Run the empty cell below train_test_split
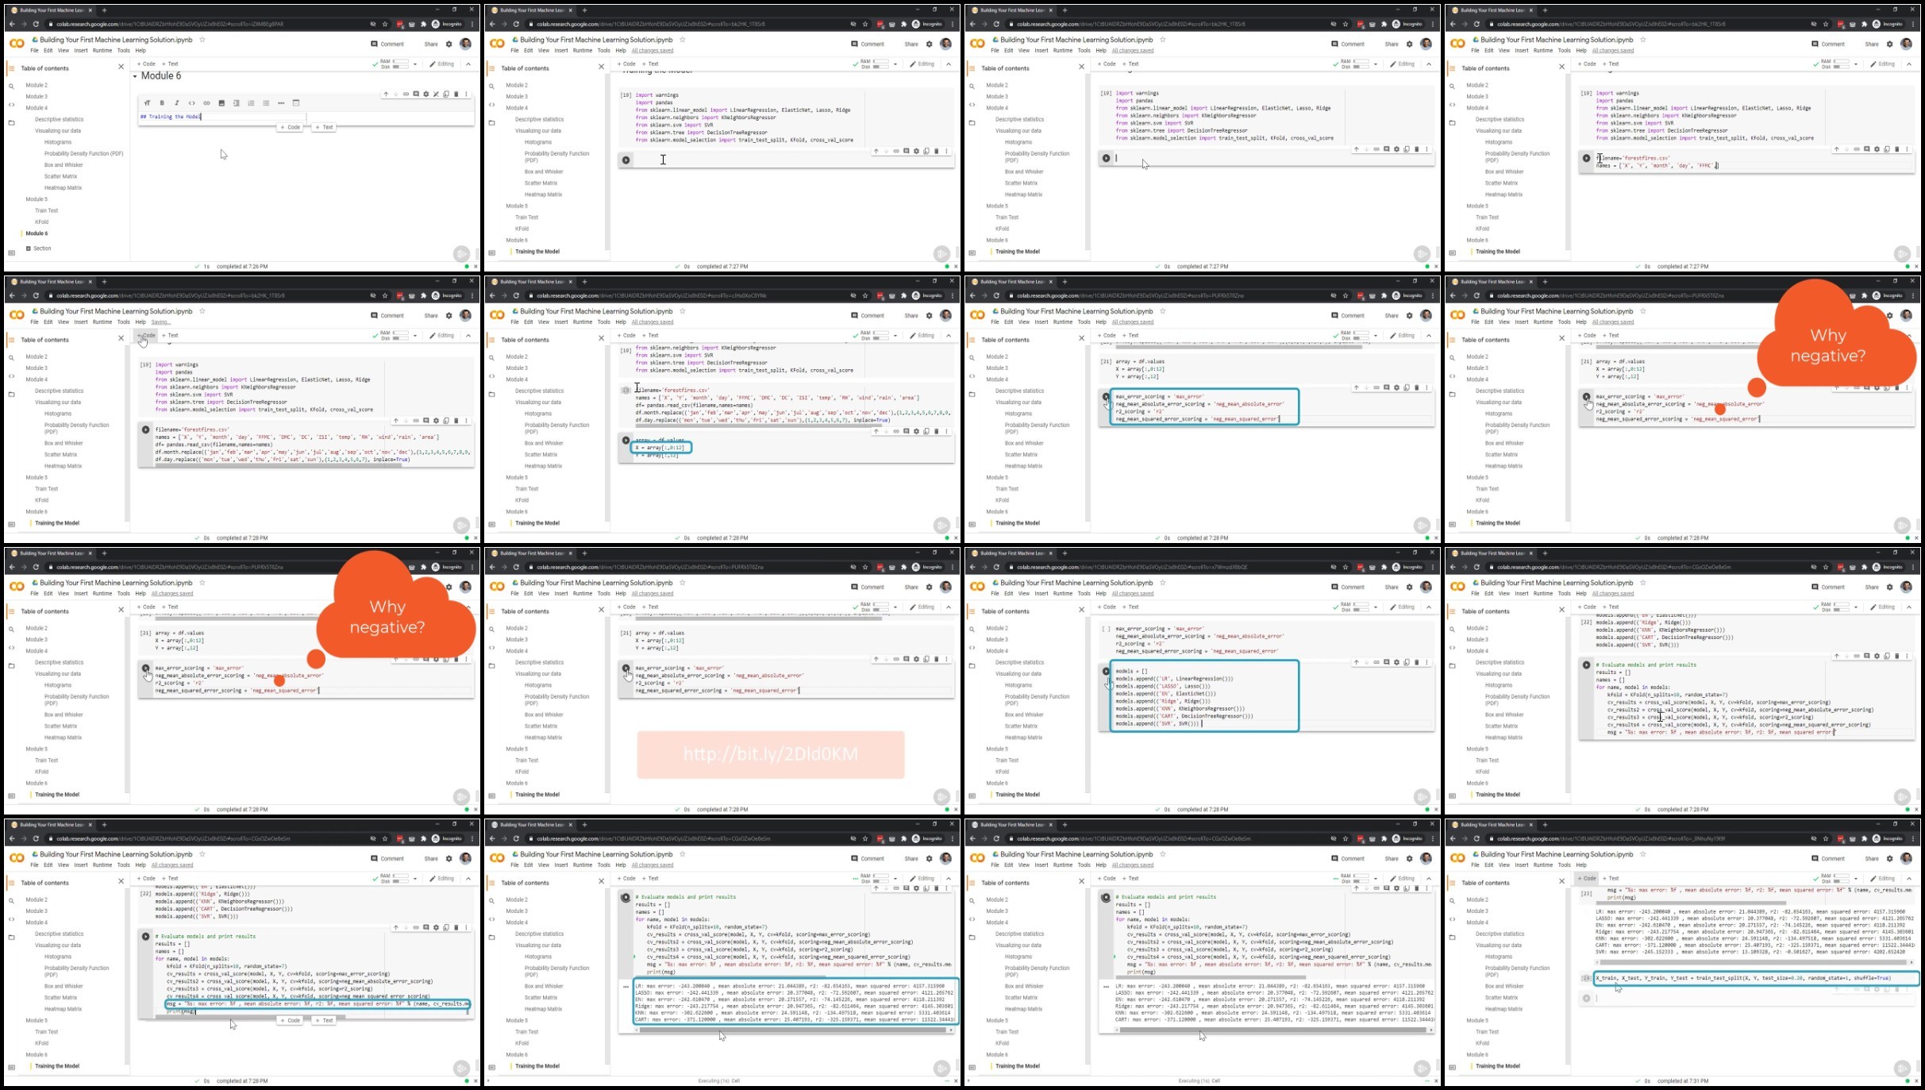 (1586, 998)
